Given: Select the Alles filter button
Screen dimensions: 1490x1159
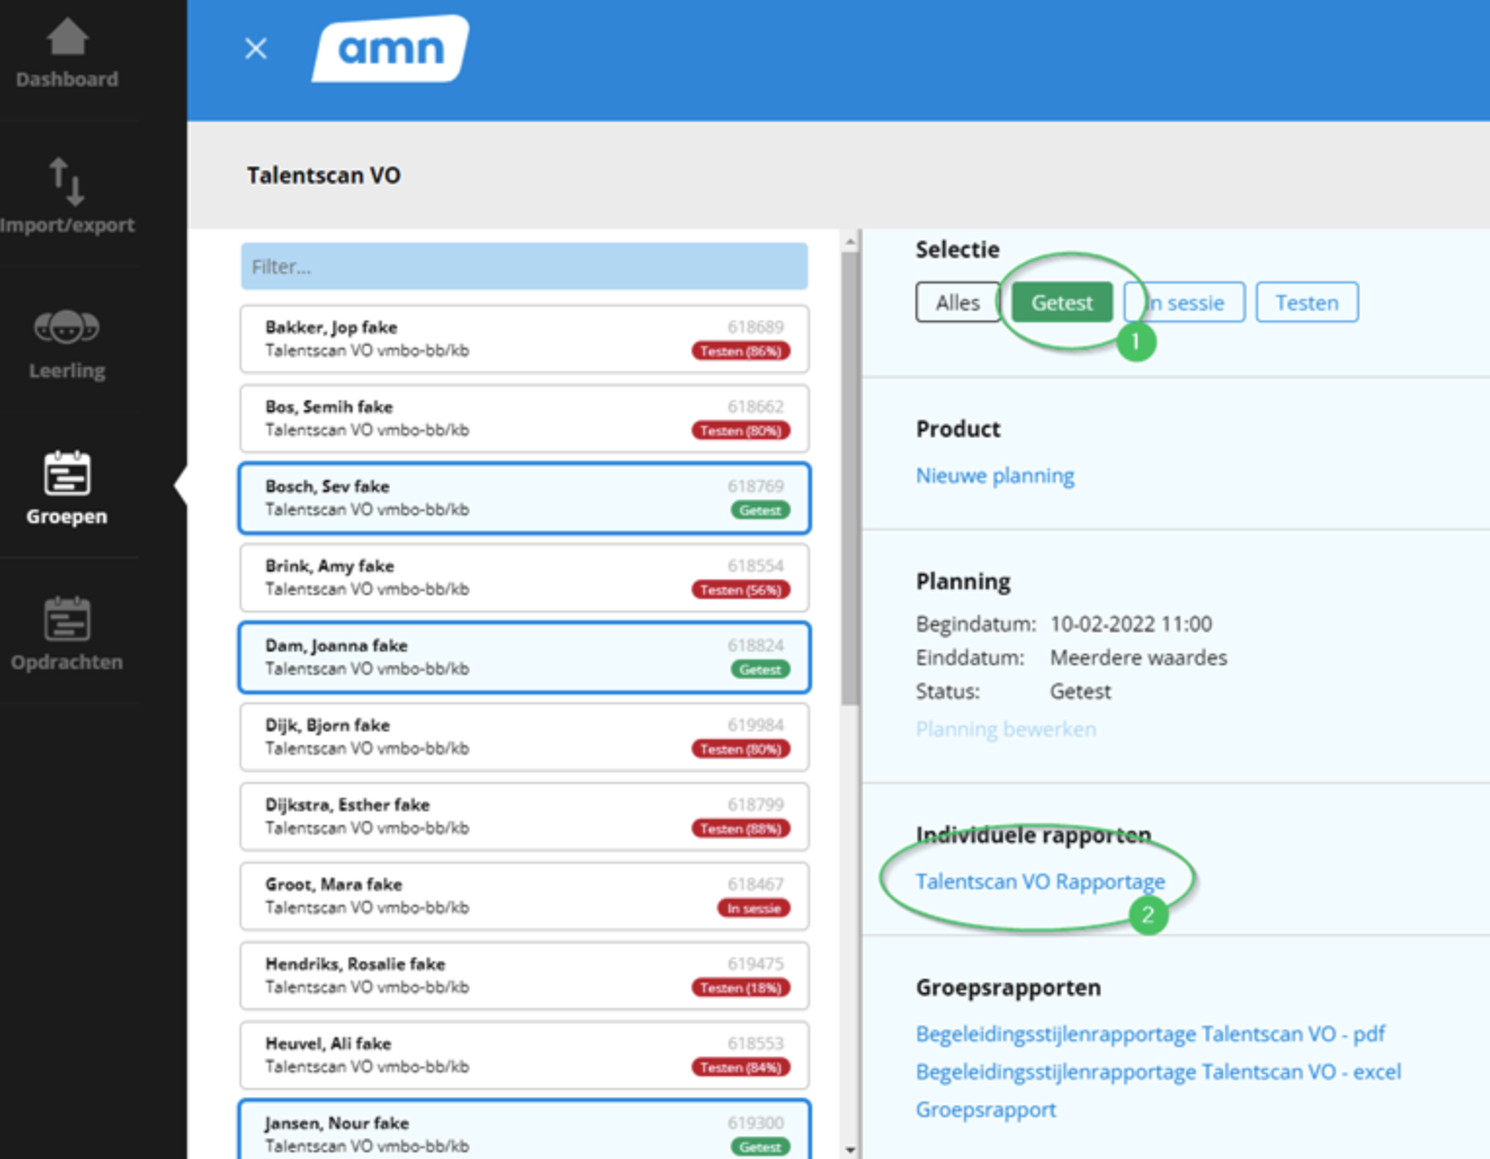Looking at the screenshot, I should click(x=957, y=303).
